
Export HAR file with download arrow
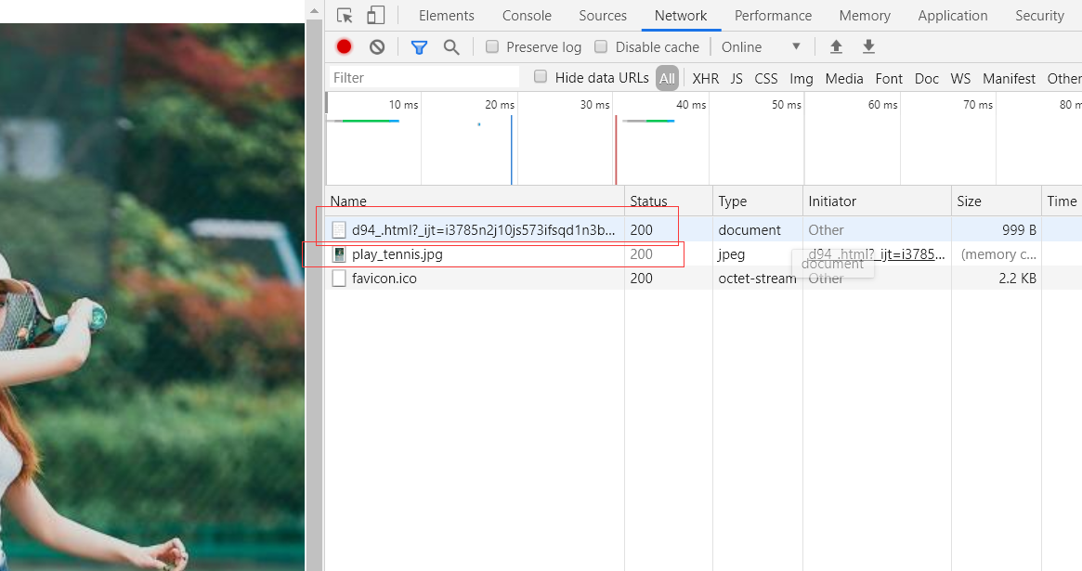click(868, 46)
